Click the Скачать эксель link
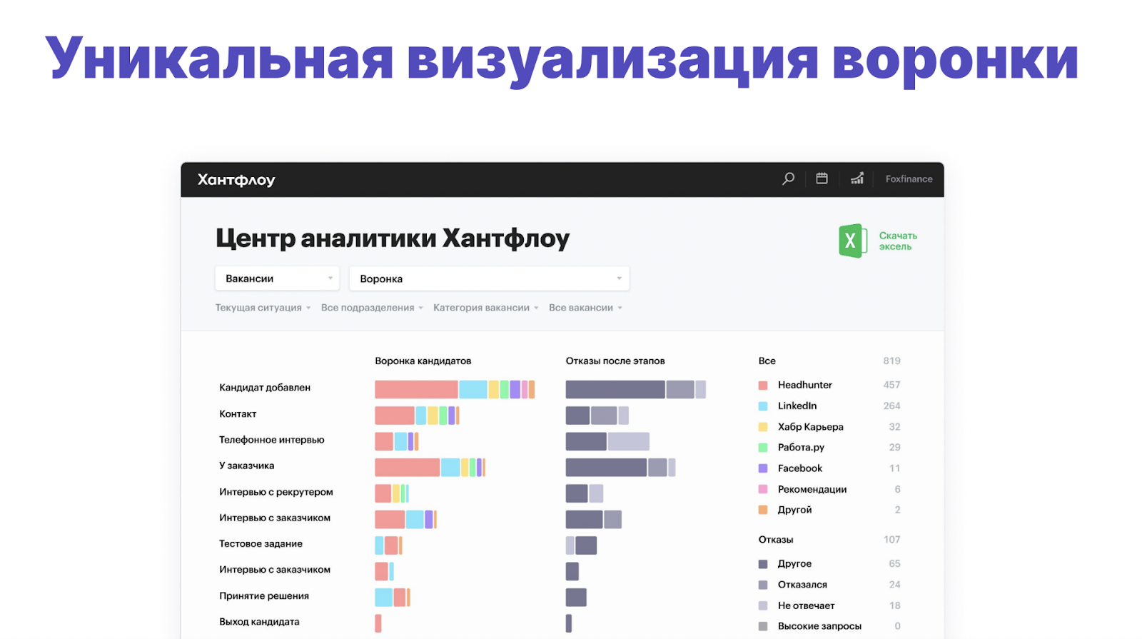 [898, 241]
